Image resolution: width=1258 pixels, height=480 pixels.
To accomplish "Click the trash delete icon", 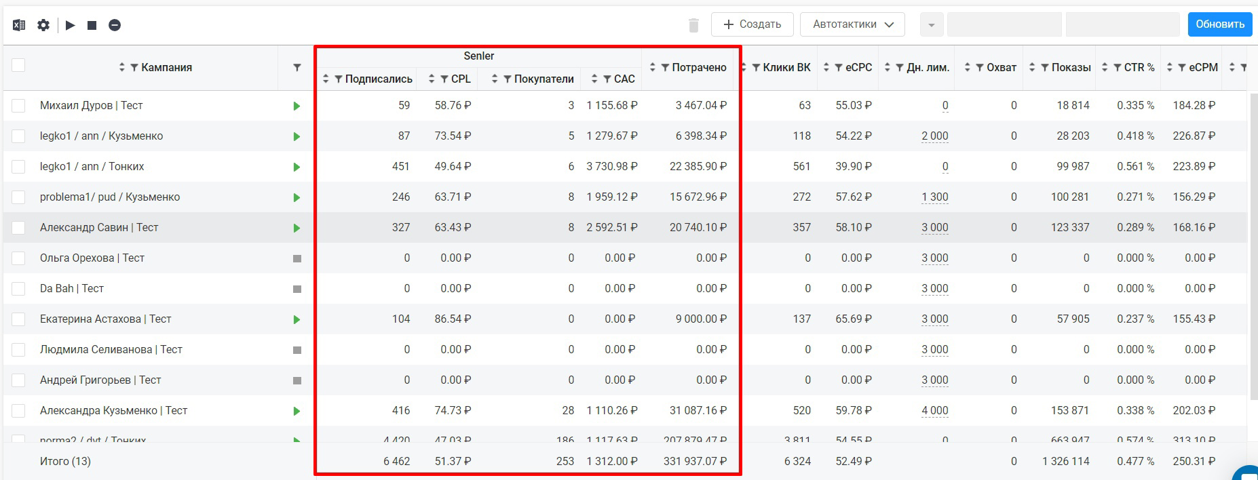I will pos(693,25).
